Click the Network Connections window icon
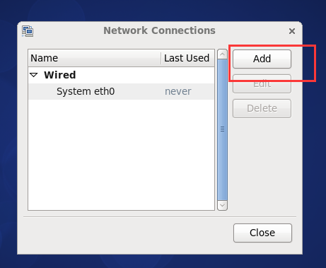Screen dimensions: 326x268 point(28,31)
